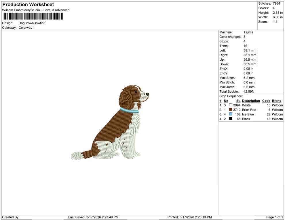This screenshot has height=220, width=285.
Task: Click the design name "DogBrownBowtie3"
Action: tap(32, 23)
